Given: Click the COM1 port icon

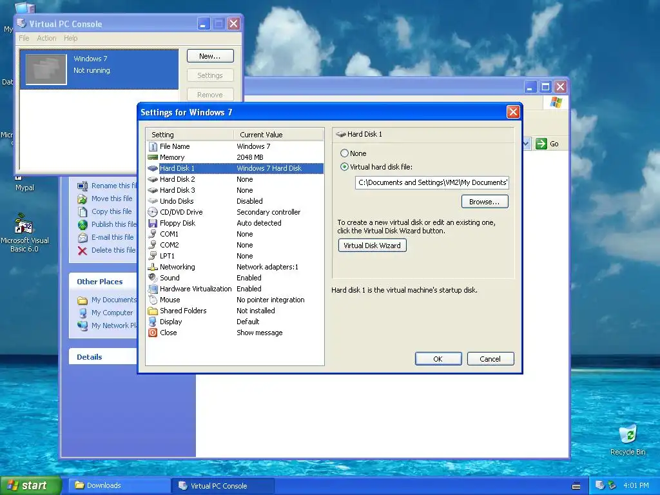Looking at the screenshot, I should tap(153, 234).
